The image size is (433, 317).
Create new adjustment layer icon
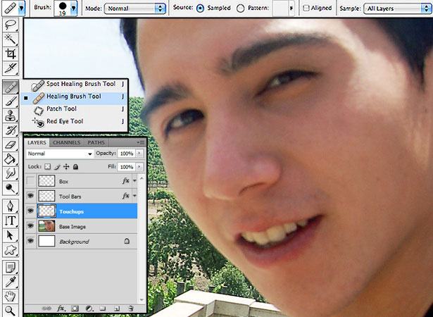coord(89,308)
